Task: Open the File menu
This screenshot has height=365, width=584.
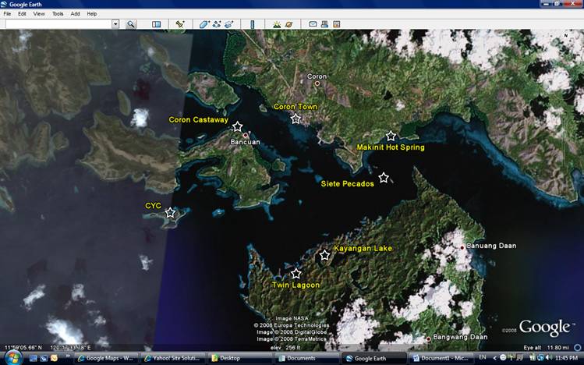Action: point(7,14)
